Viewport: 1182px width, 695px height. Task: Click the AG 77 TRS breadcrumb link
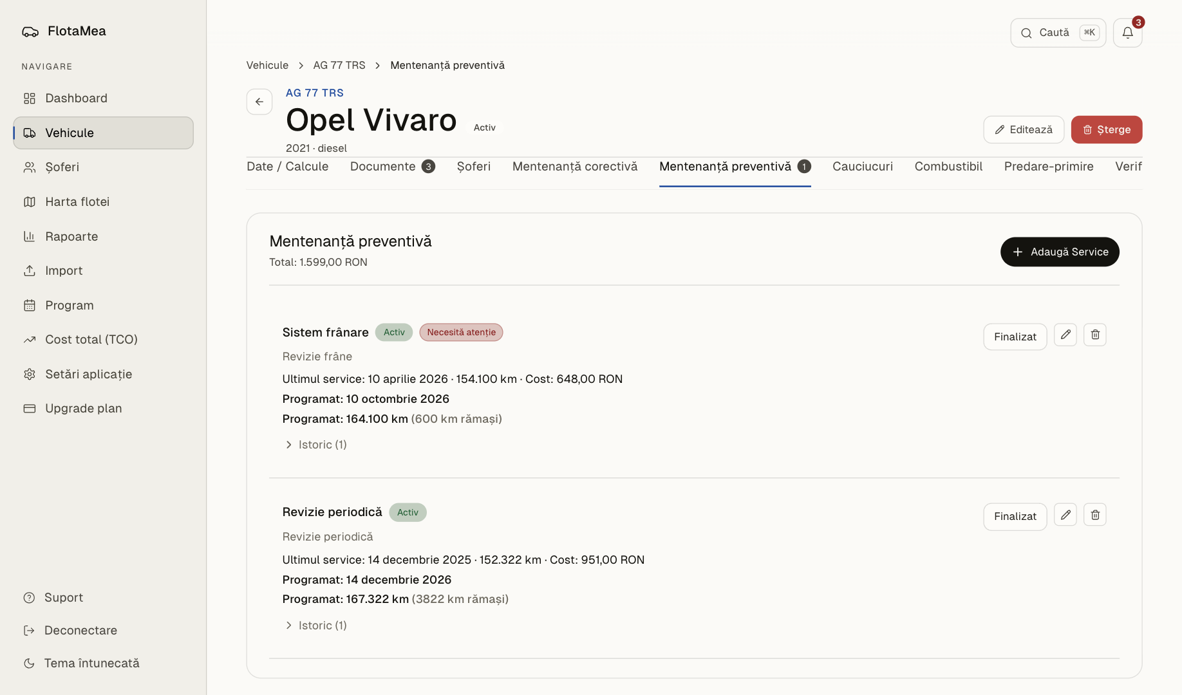coord(339,65)
